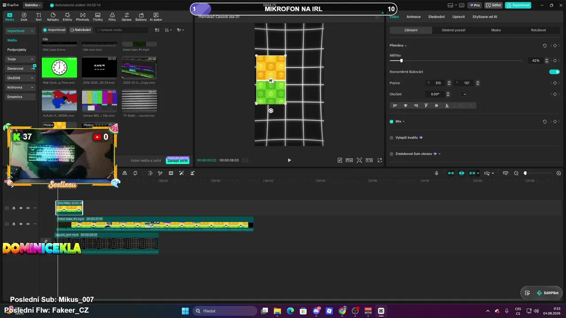The height and width of the screenshot is (318, 566).
Task: Open the Upravit tab
Action: click(459, 17)
